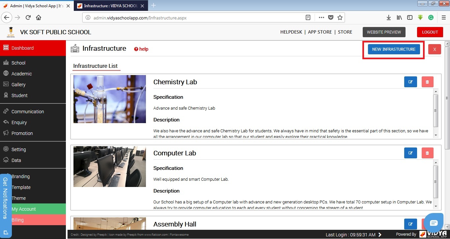
Task: Click the Chemistry Lab heading
Action: (175, 82)
